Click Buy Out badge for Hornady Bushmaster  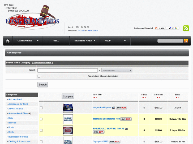click(x=126, y=119)
